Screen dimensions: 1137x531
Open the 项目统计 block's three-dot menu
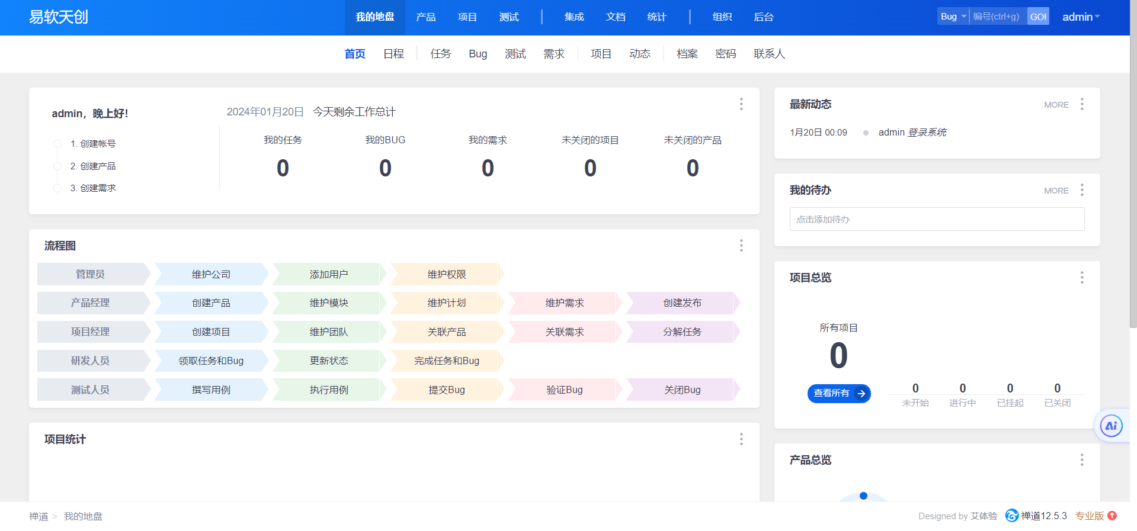pyautogui.click(x=741, y=439)
